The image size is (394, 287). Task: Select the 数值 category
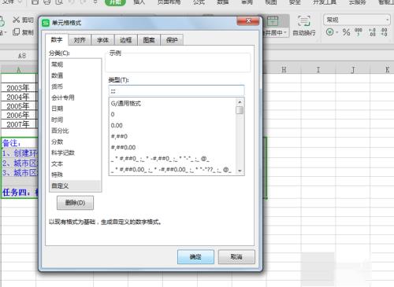coord(75,75)
